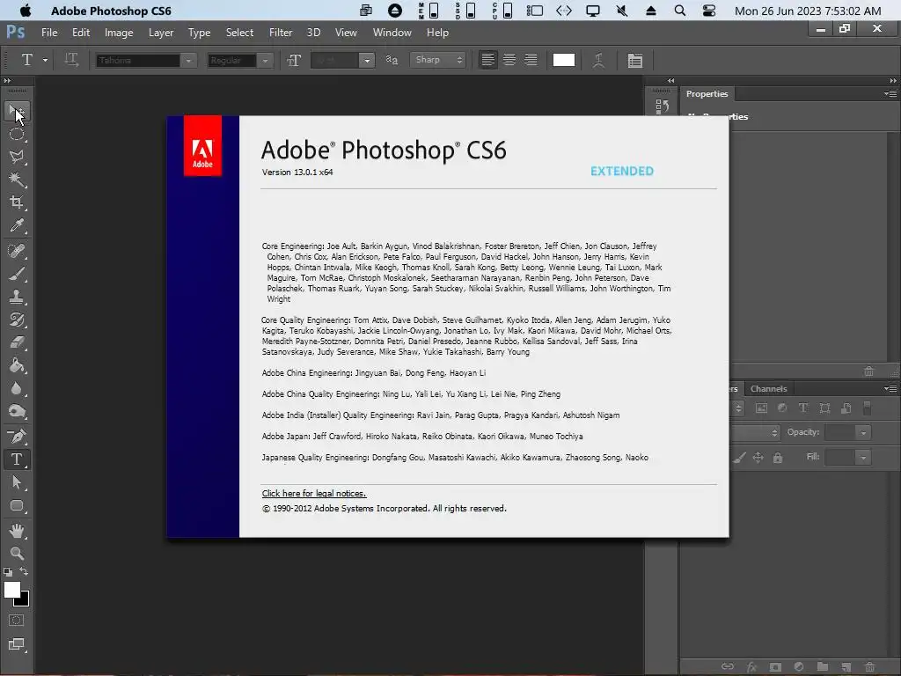Change the screen mode icon
The image size is (901, 676).
click(x=17, y=644)
